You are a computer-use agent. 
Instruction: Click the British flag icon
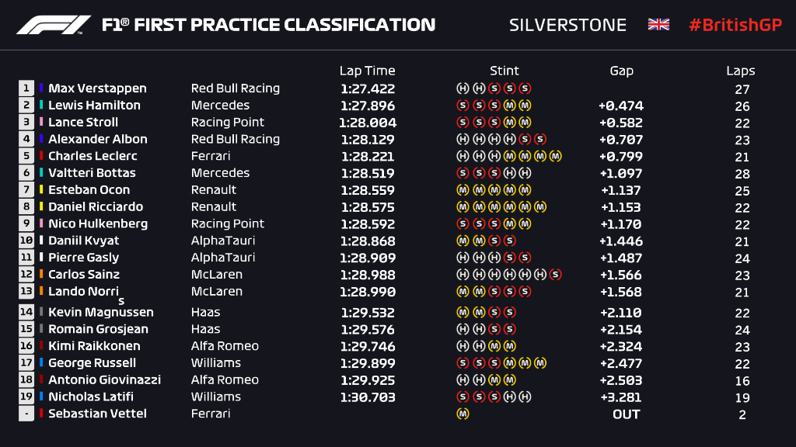click(658, 25)
